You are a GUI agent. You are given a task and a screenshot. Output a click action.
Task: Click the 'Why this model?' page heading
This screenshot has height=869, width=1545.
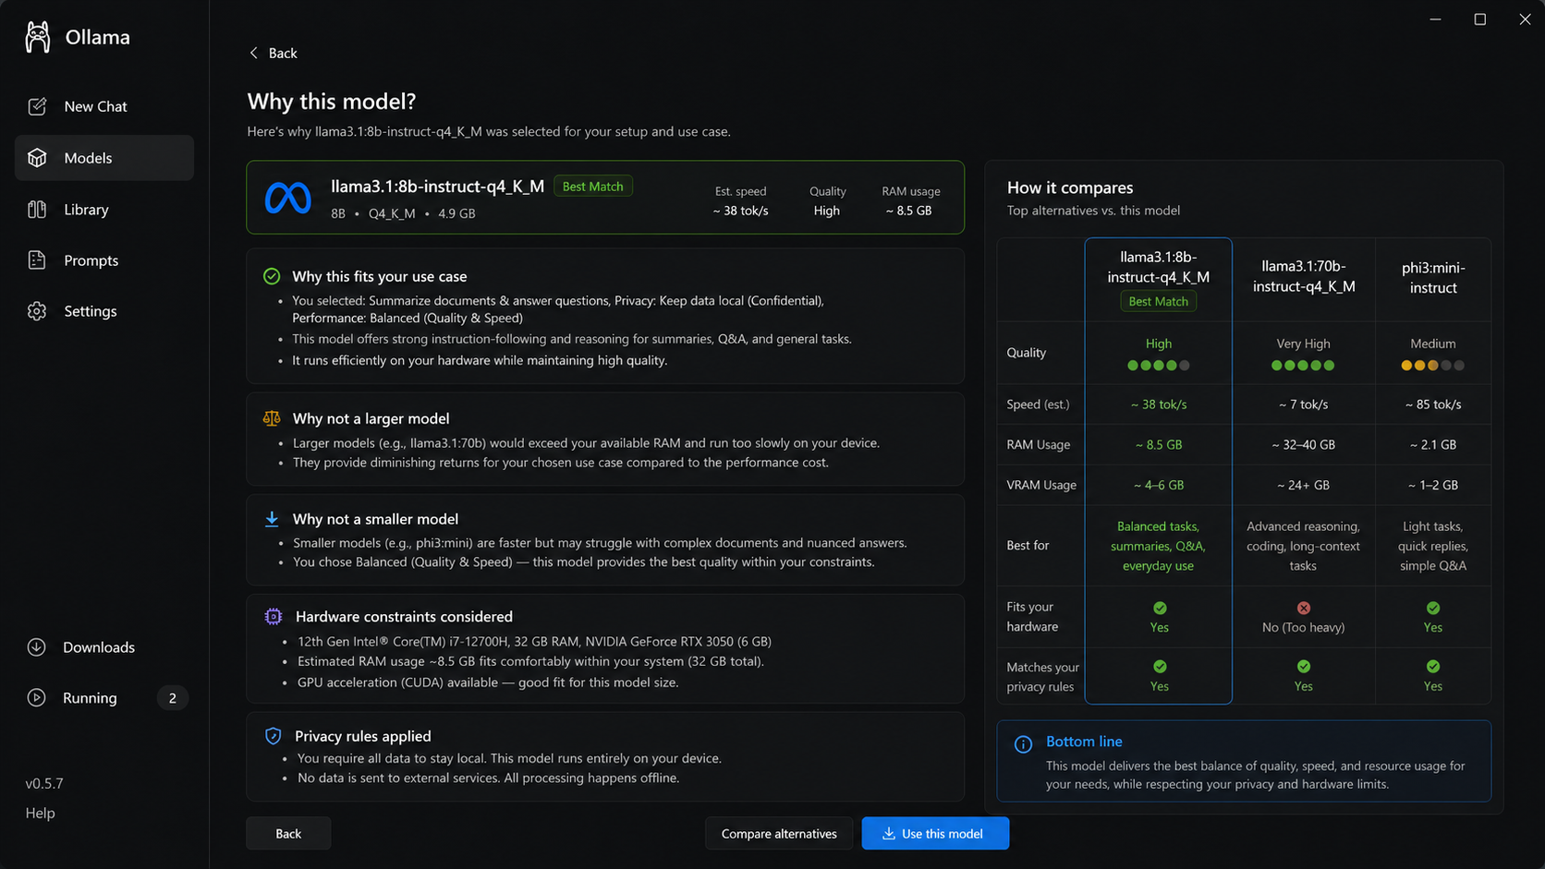click(x=332, y=102)
